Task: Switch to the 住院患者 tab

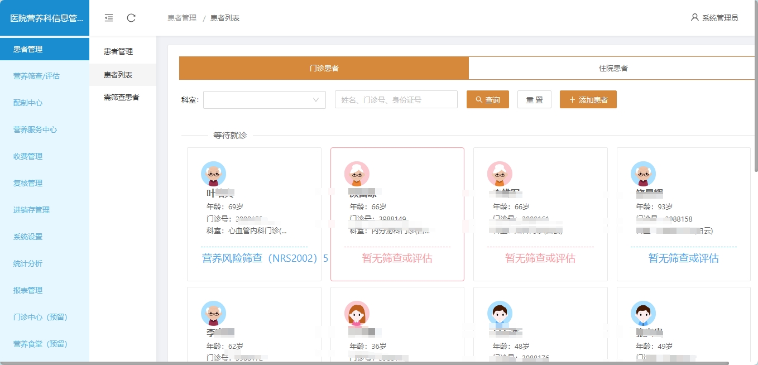Action: (613, 68)
